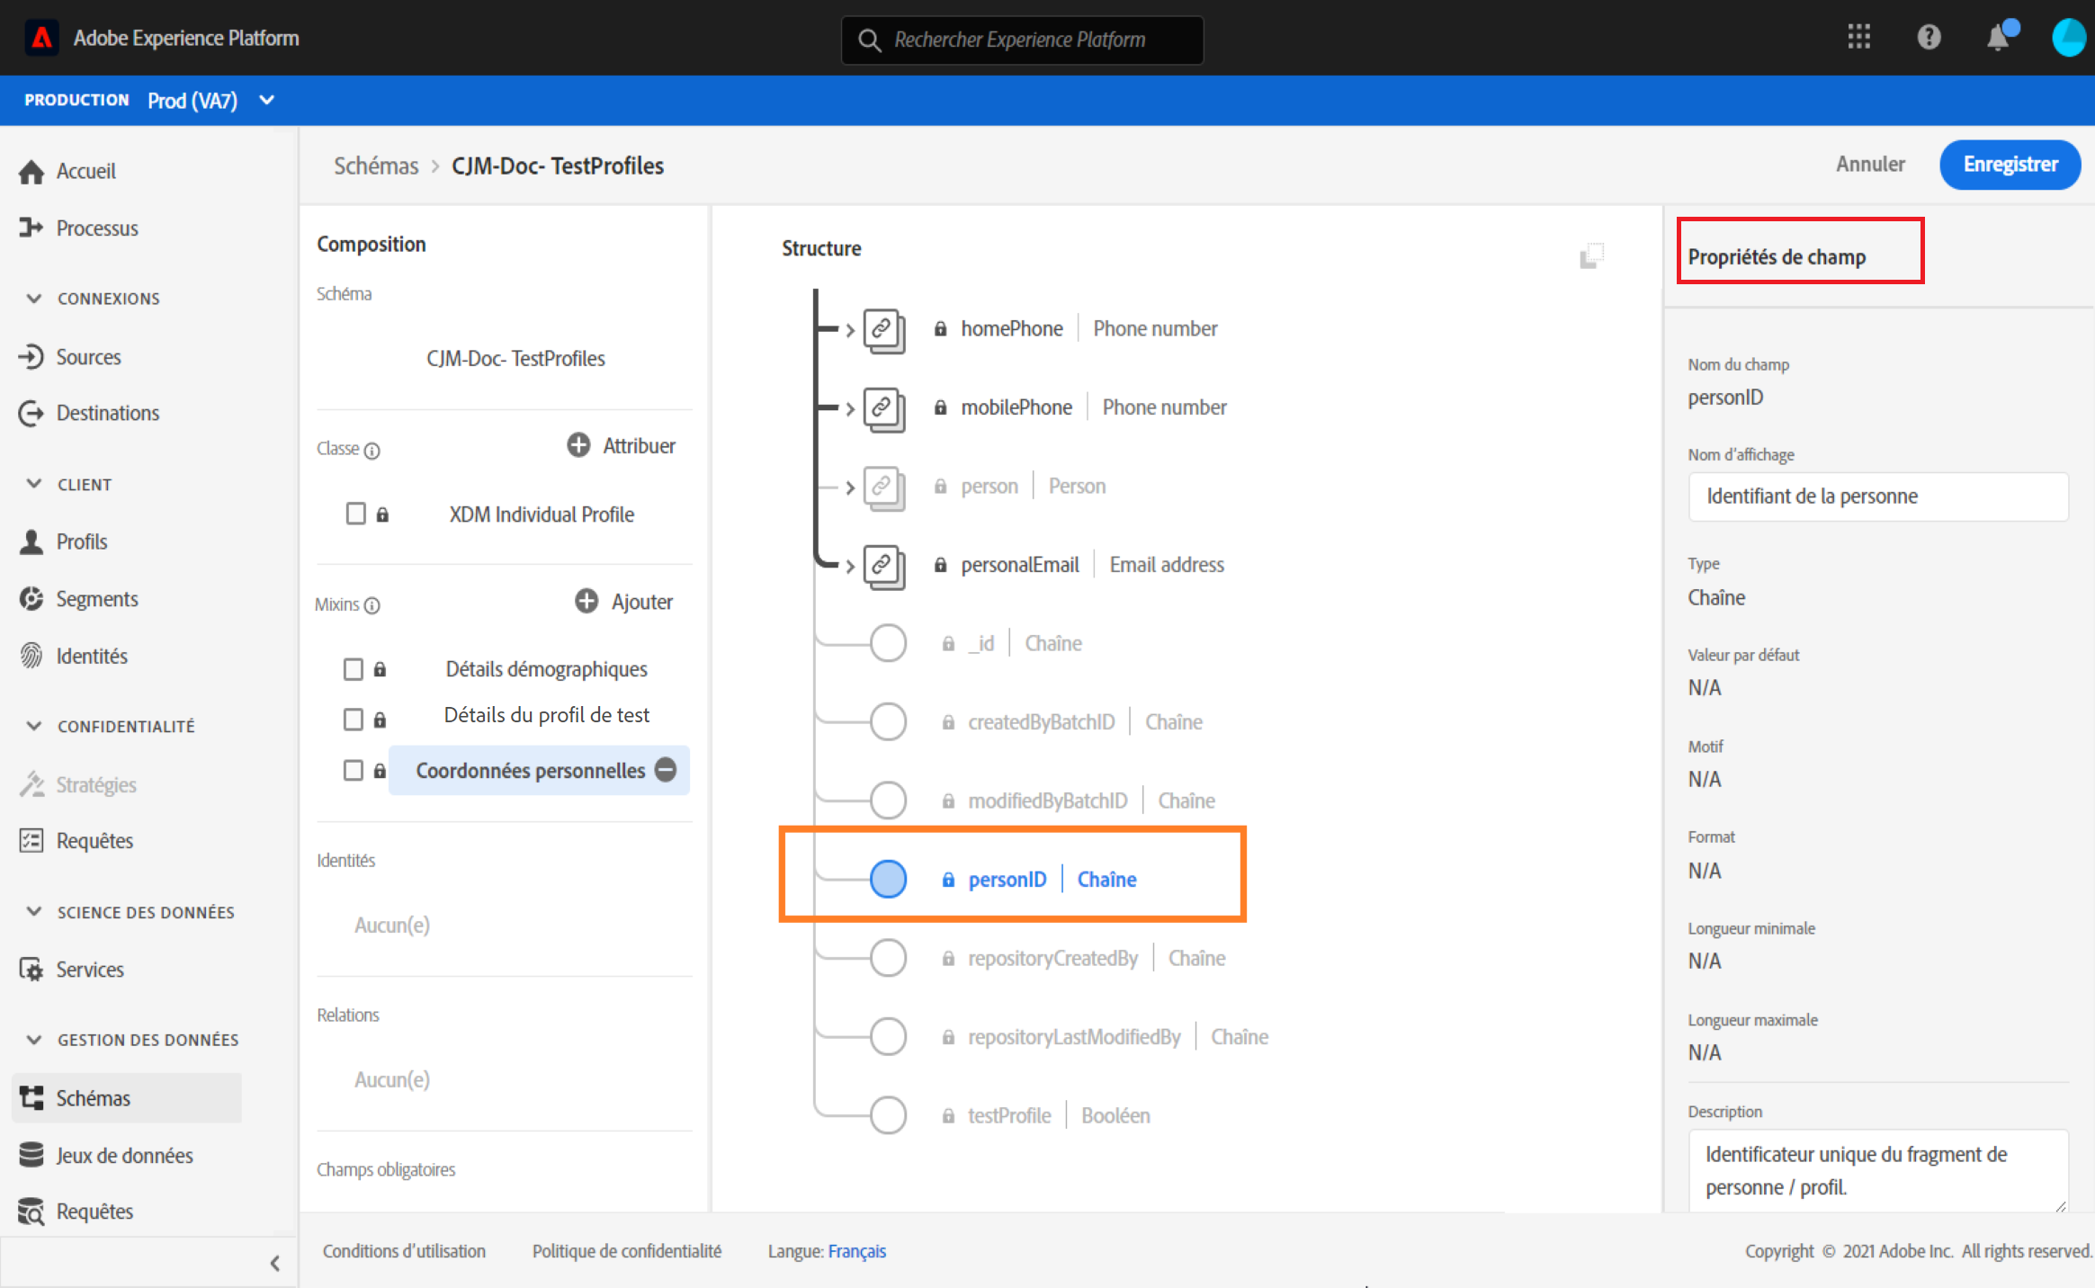The image size is (2095, 1288).
Task: Collapse the left sidebar with arrow icon
Action: click(x=274, y=1263)
